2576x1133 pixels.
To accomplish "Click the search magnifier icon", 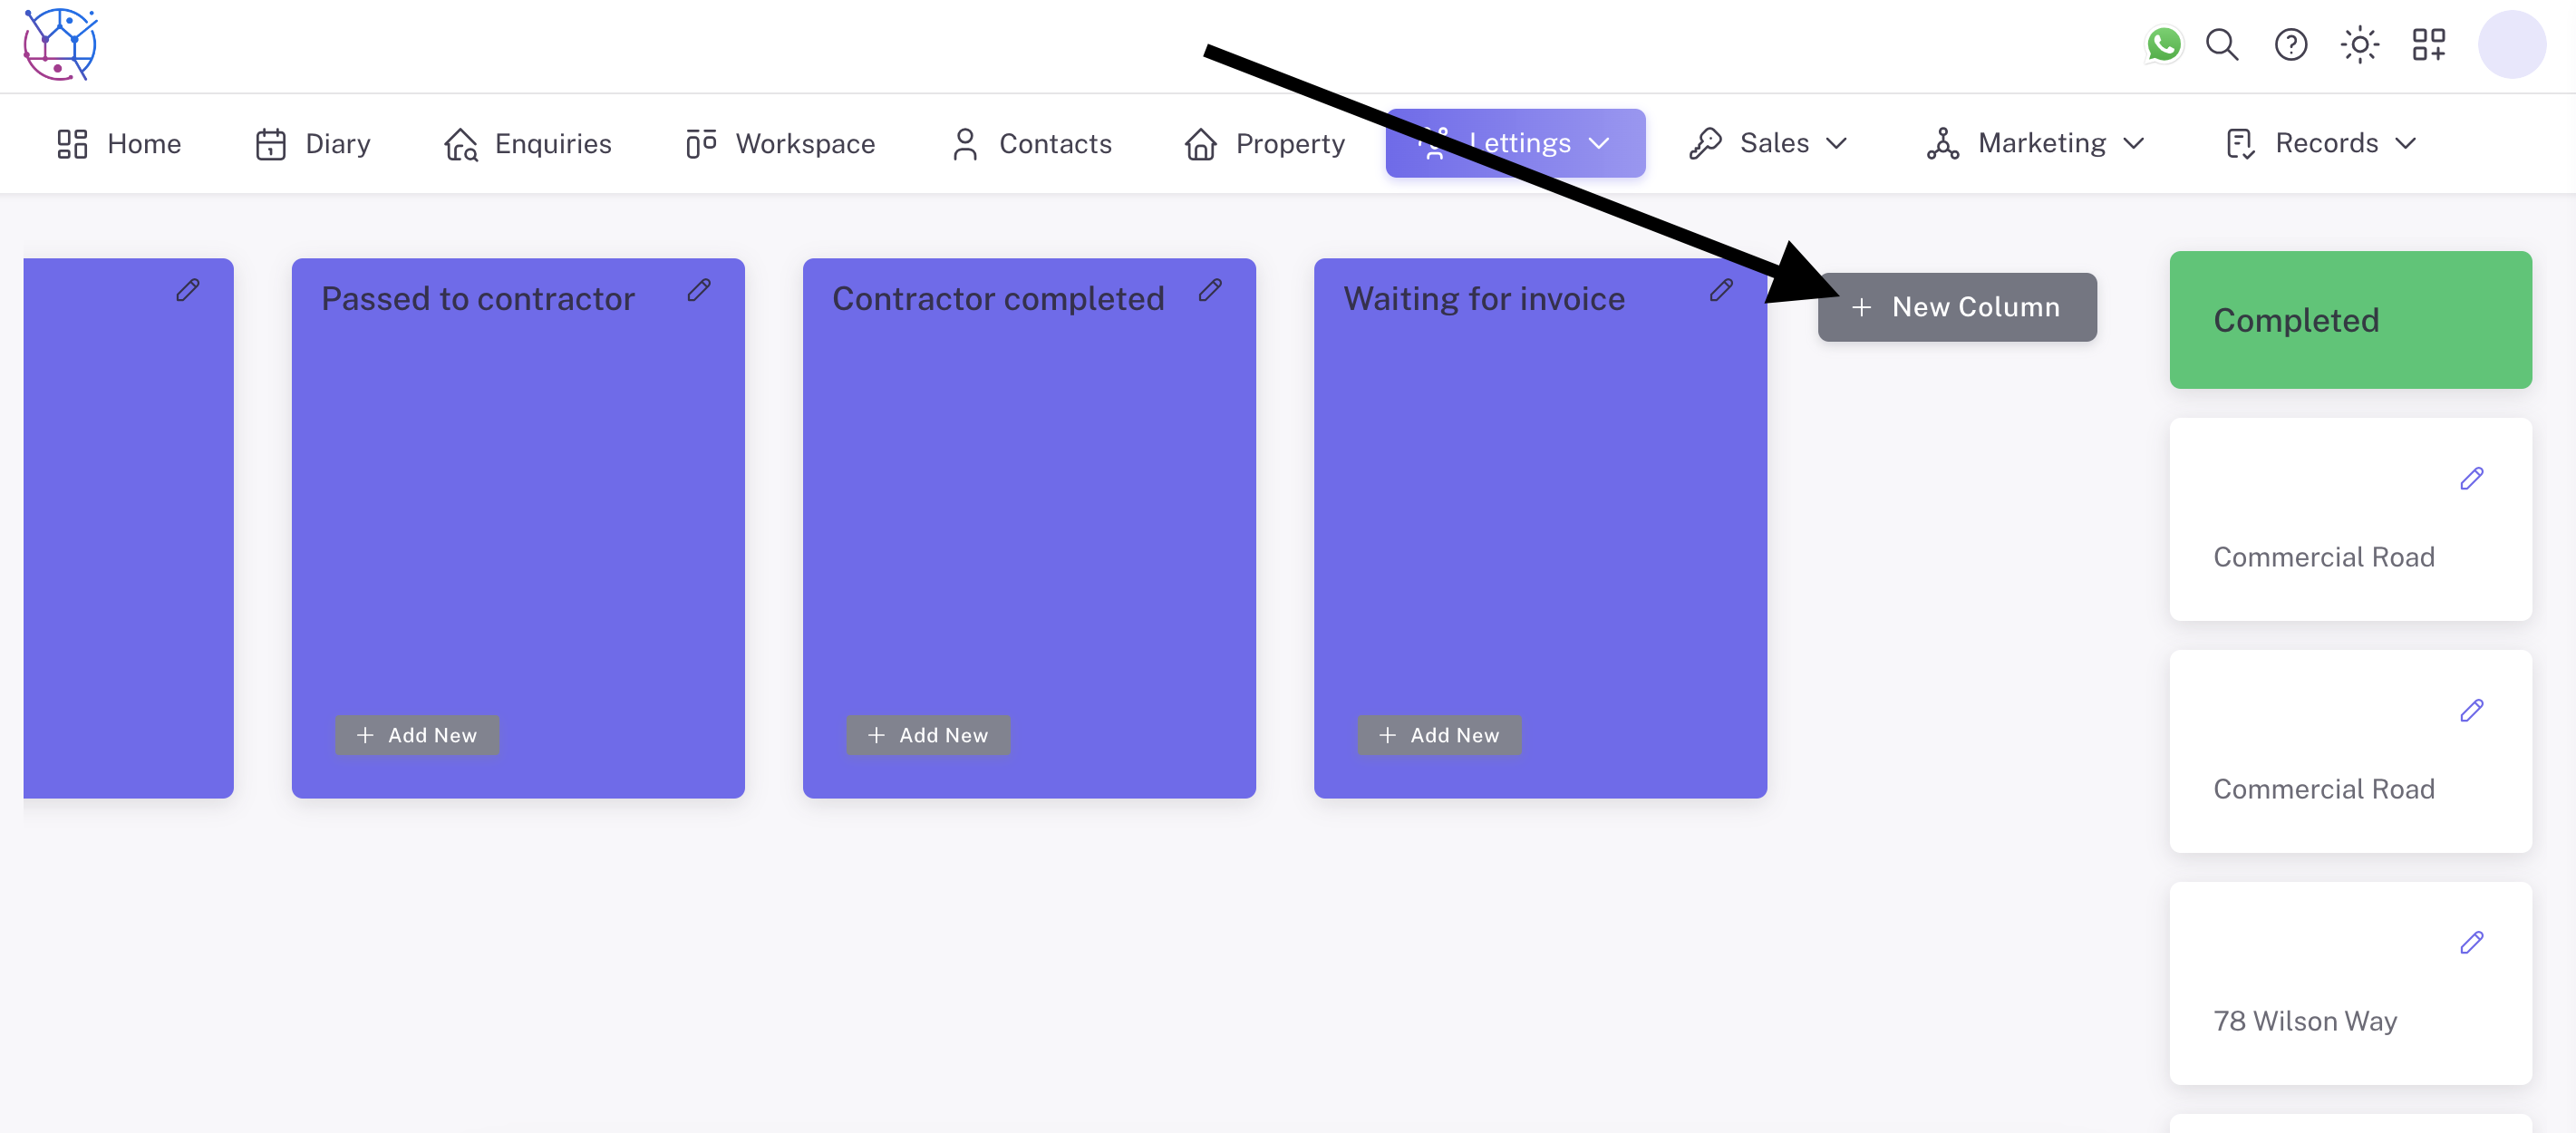I will [2222, 45].
